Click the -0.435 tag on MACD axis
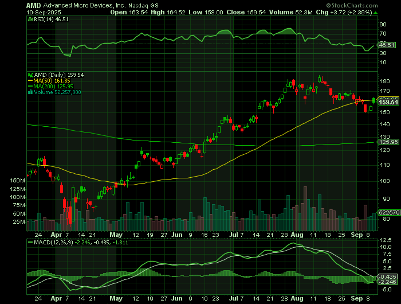Image resolution: width=401 pixels, height=304 pixels. coord(388,276)
